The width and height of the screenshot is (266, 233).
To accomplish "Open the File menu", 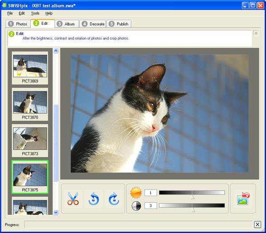I will 10,13.
